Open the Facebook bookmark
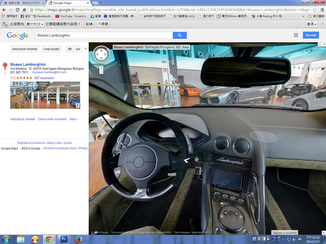This screenshot has height=244, width=326. [x=36, y=16]
